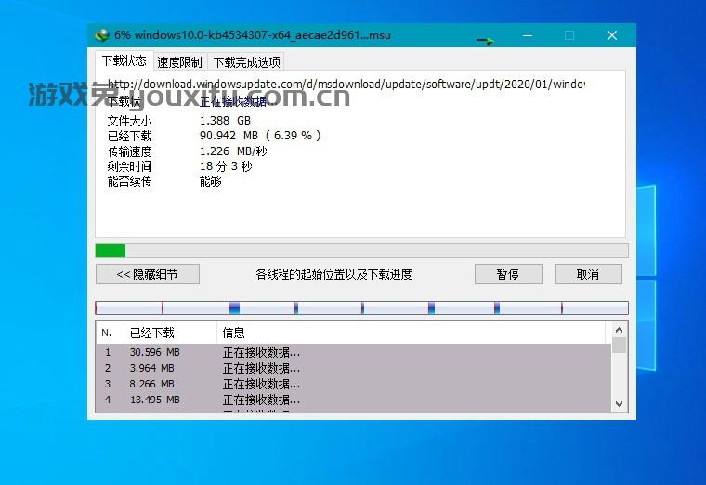Click the 已经下载 label in the status details

coord(130,136)
